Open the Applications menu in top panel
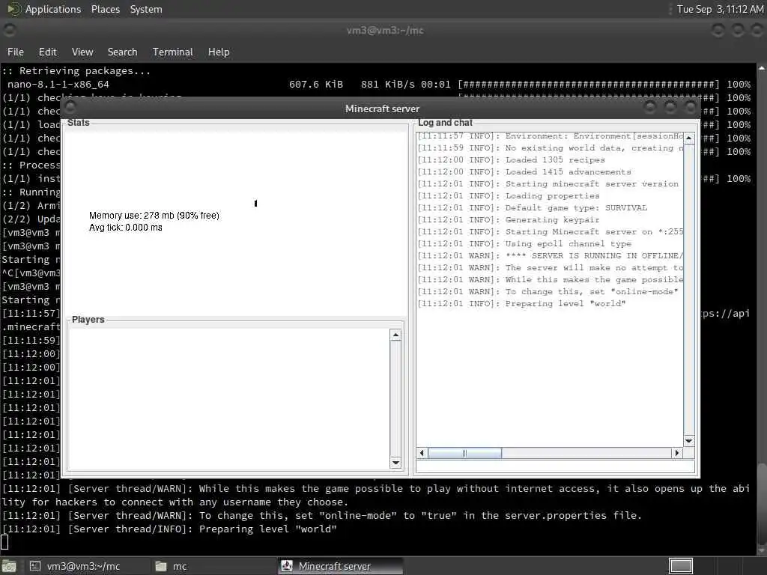This screenshot has width=767, height=575. (x=53, y=9)
